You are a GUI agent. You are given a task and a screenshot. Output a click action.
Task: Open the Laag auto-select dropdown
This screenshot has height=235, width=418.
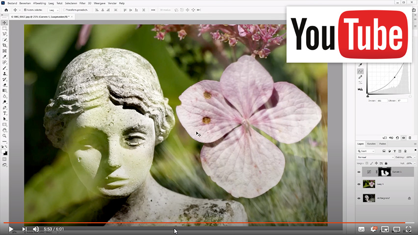pyautogui.click(x=54, y=10)
